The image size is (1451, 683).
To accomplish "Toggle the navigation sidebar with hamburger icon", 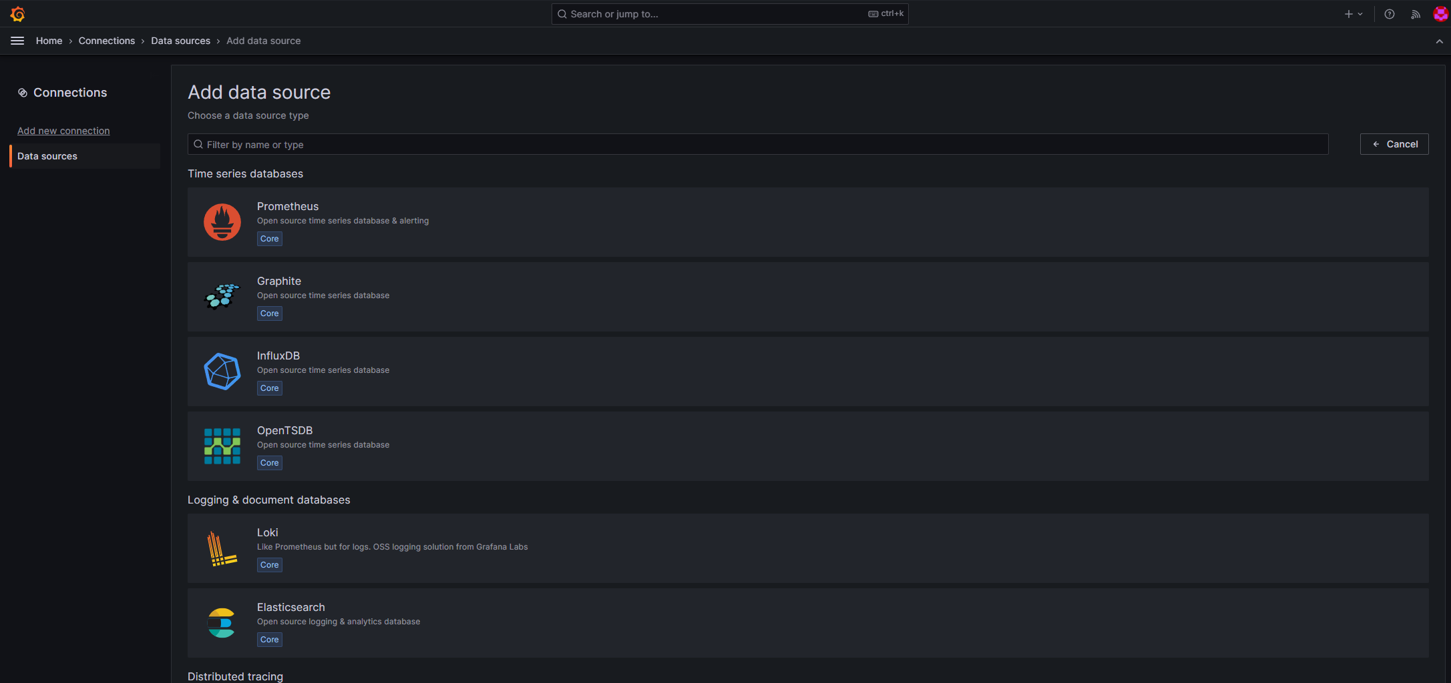I will [17, 41].
